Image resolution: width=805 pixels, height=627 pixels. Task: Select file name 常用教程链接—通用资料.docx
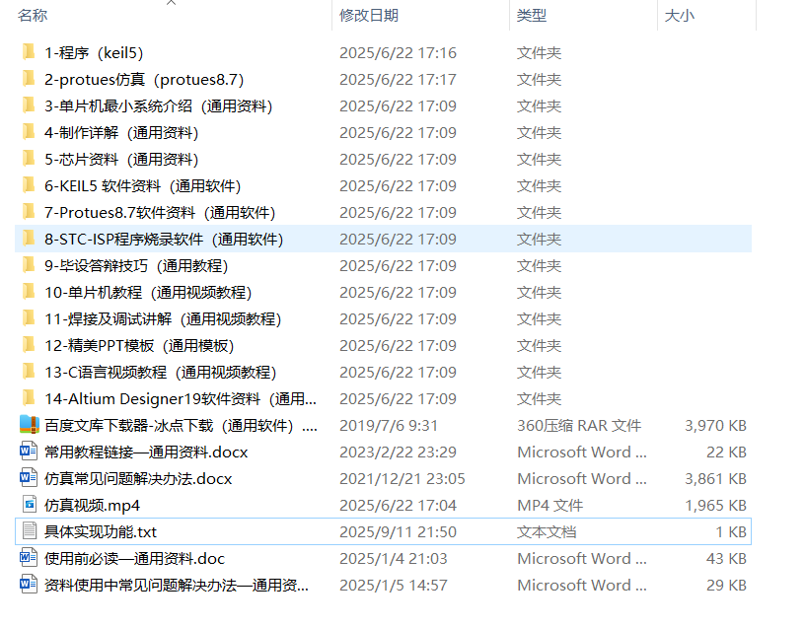click(x=146, y=453)
